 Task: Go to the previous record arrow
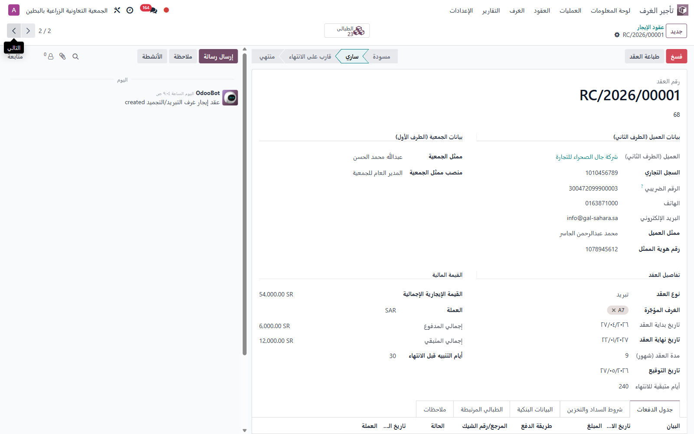point(28,31)
